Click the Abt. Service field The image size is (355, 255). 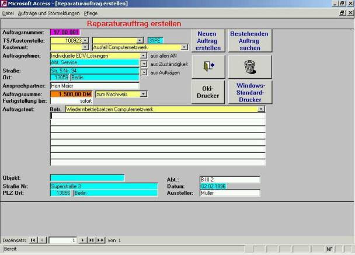(x=95, y=62)
